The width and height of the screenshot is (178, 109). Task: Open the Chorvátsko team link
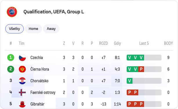point(39,81)
